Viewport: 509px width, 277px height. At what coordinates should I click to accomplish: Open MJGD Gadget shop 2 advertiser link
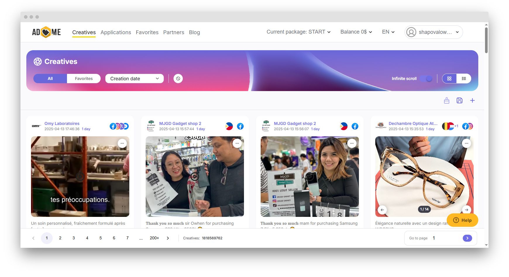click(180, 123)
